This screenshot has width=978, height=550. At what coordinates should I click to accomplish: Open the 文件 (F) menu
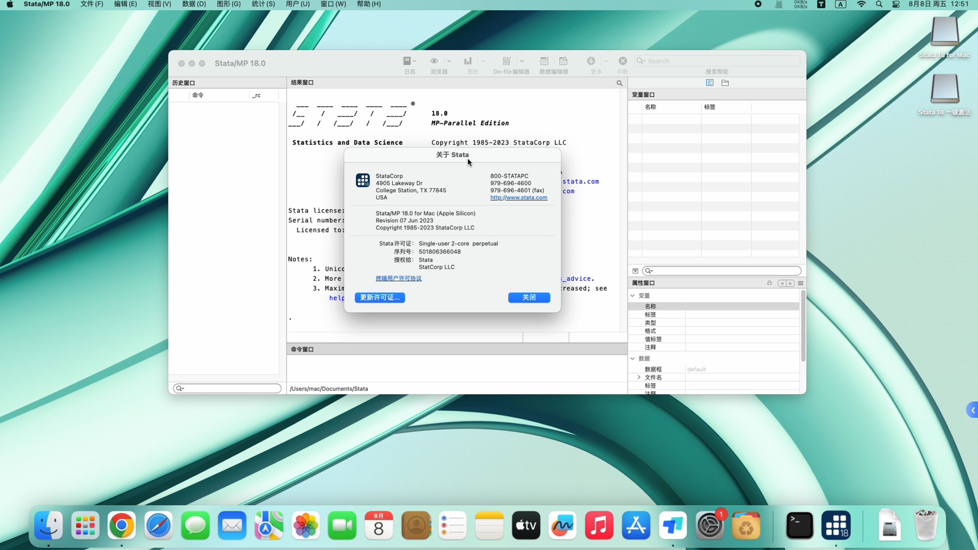(92, 4)
